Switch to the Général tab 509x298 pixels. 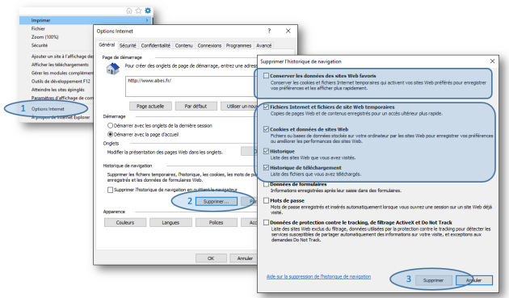click(x=107, y=44)
